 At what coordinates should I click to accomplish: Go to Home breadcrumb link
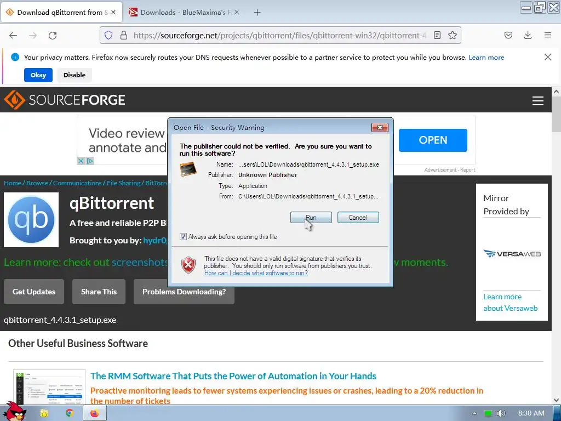click(13, 183)
